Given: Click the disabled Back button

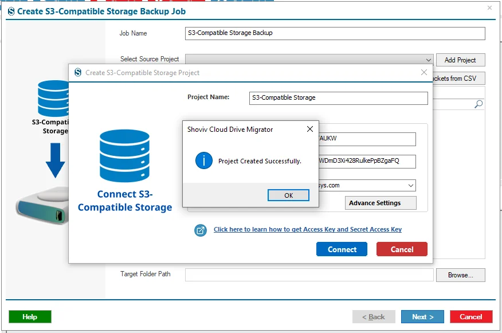Looking at the screenshot, I should click(374, 317).
